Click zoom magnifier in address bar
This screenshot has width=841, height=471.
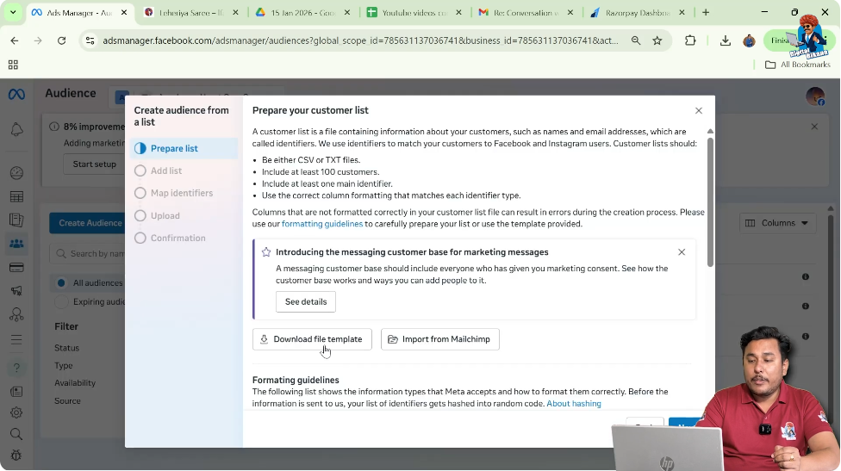tap(636, 40)
